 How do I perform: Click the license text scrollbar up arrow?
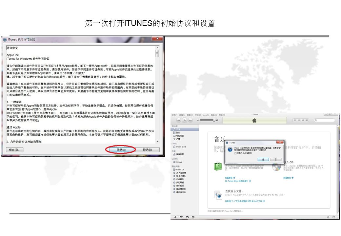click(157, 48)
